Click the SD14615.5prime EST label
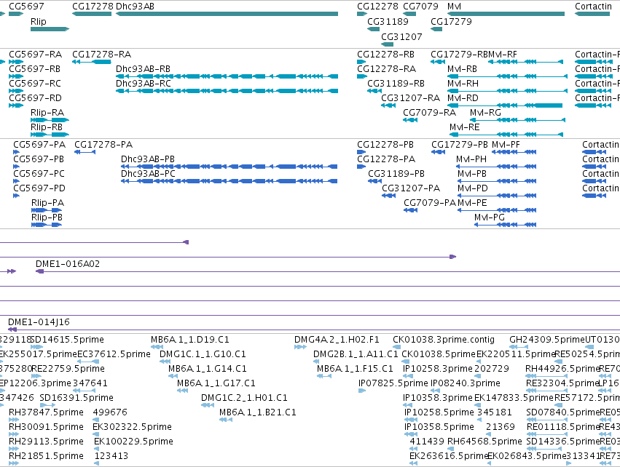The image size is (620, 467). (67, 340)
